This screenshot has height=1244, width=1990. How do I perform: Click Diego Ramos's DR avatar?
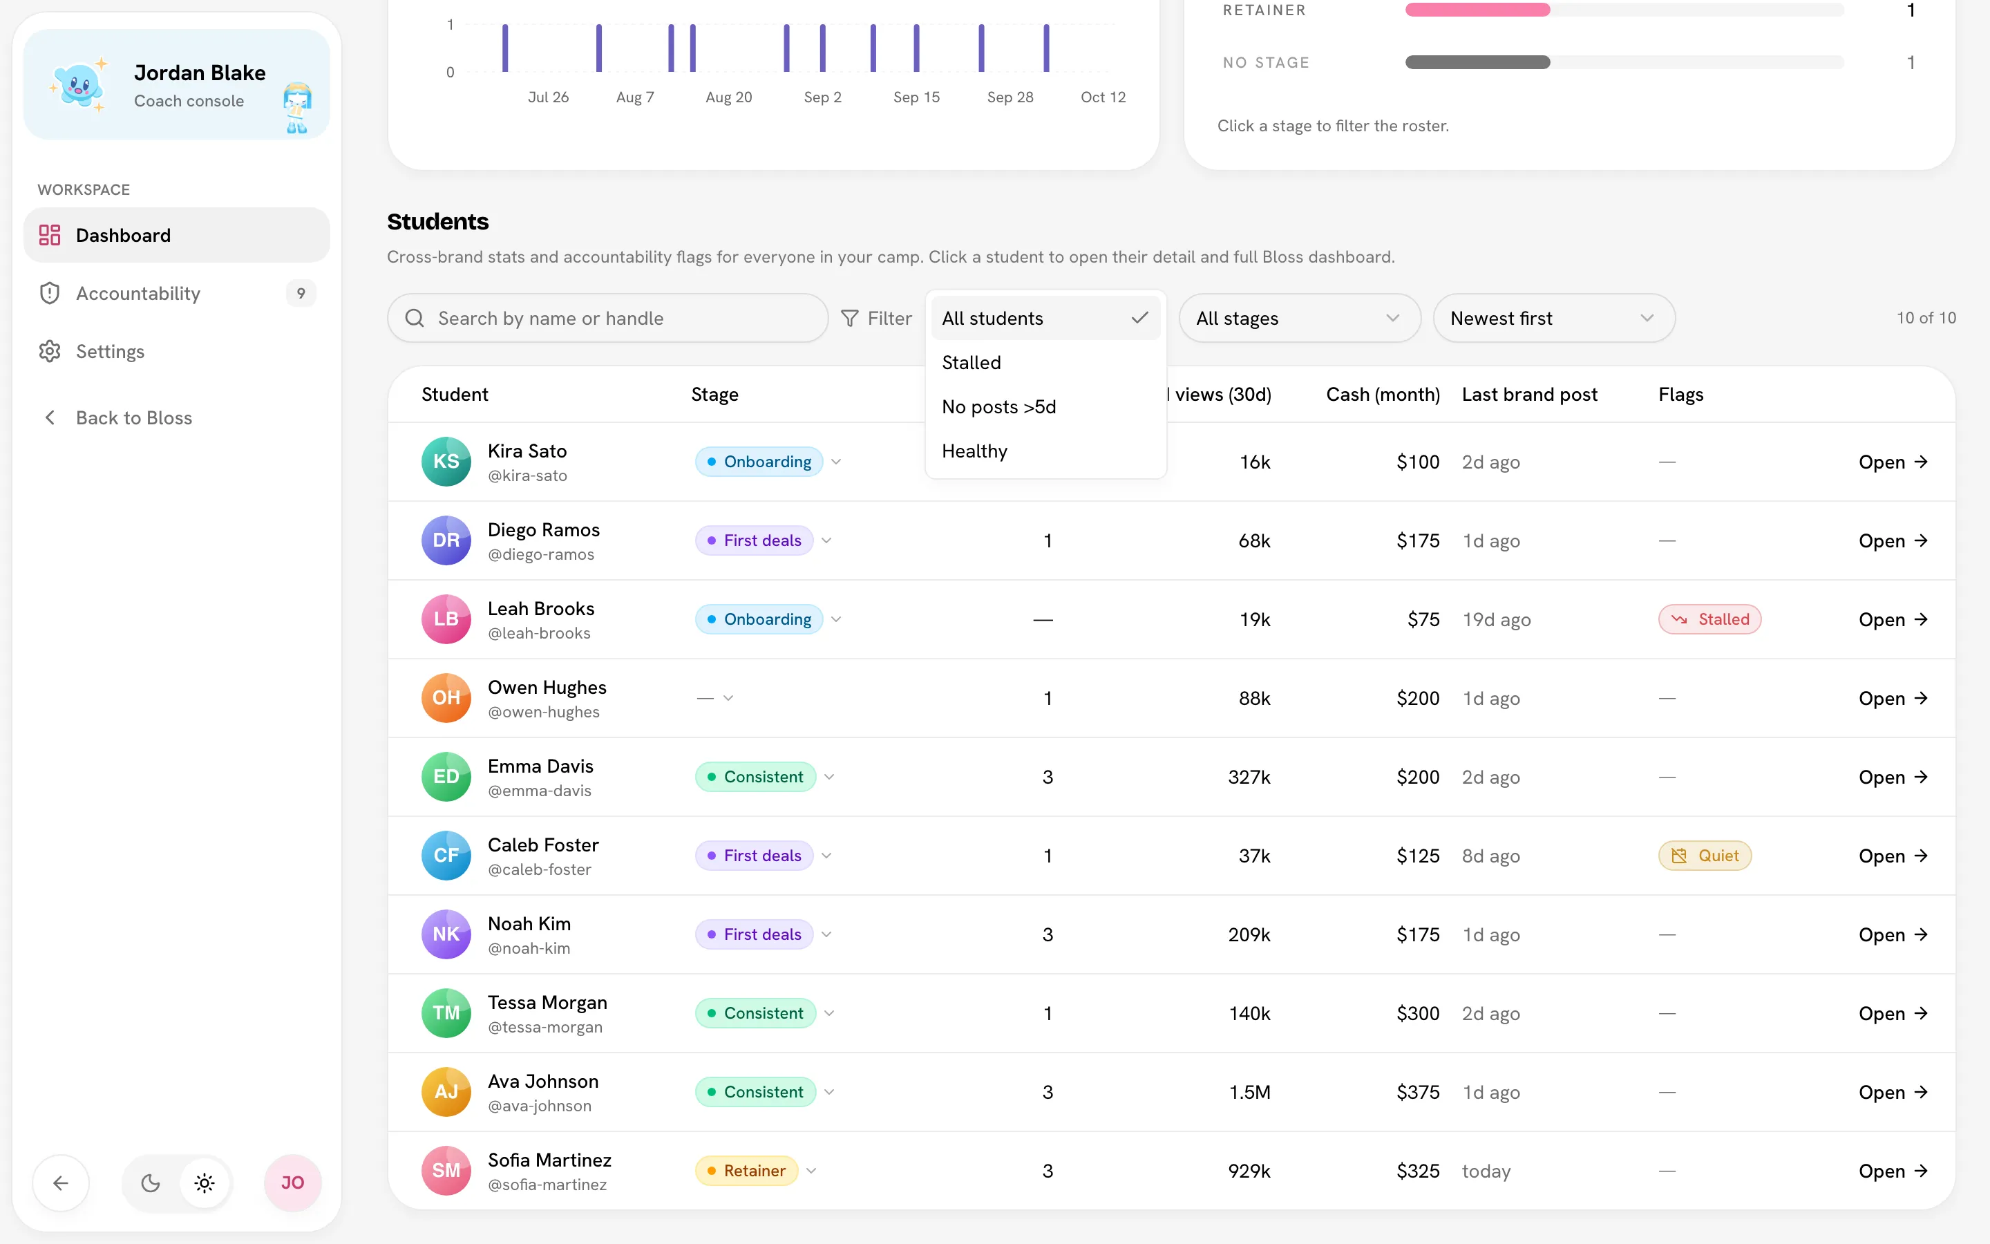click(x=446, y=540)
